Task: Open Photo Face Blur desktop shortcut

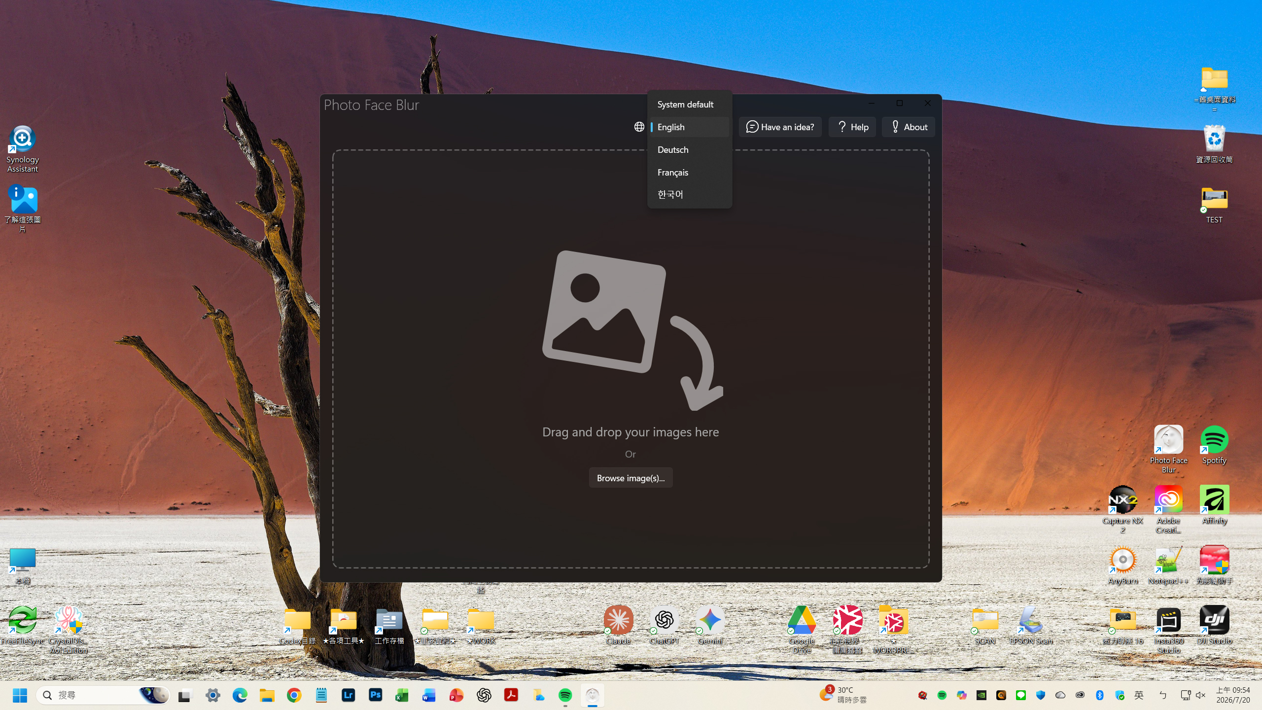Action: coord(1168,449)
